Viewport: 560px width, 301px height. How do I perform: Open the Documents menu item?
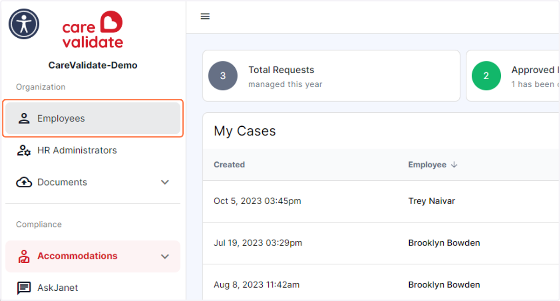pyautogui.click(x=93, y=182)
